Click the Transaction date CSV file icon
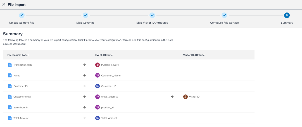Screen dimensions: 302x127 tap(10, 65)
